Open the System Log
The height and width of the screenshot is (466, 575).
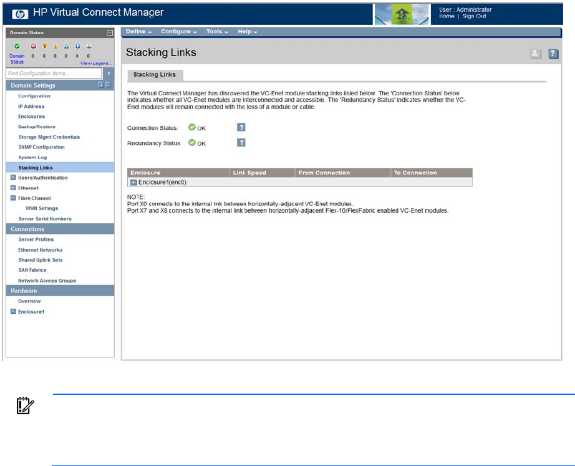click(x=32, y=157)
